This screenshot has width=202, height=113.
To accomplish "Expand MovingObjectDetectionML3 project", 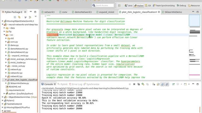I will pos(3,21).
